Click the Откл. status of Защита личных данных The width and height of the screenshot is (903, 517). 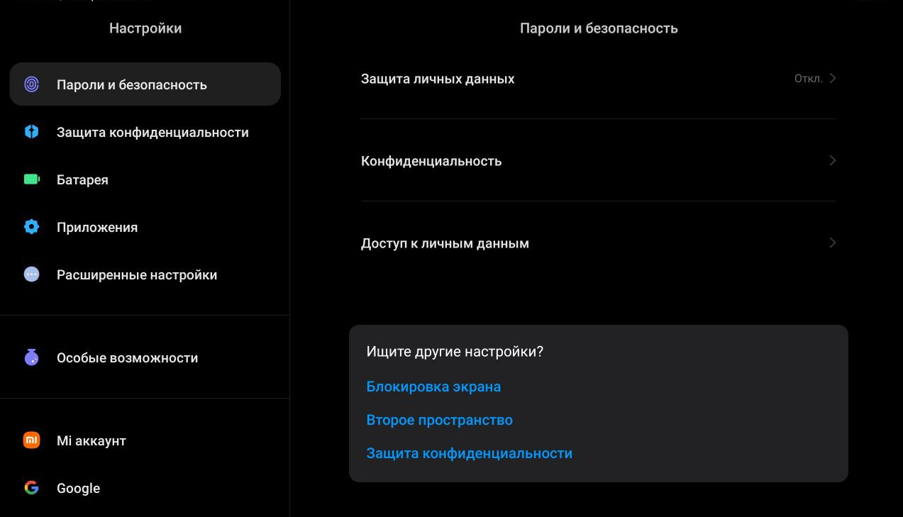coord(808,79)
